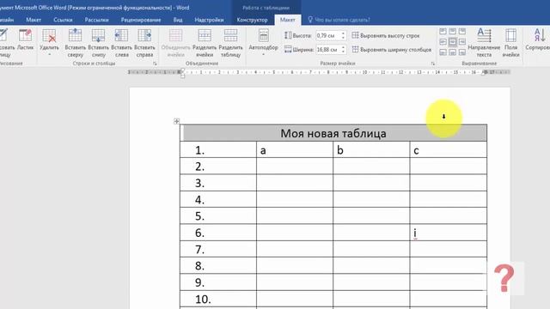
Task: Click Distribute columns (Выровнять ширину столбцов)
Action: [x=392, y=50]
